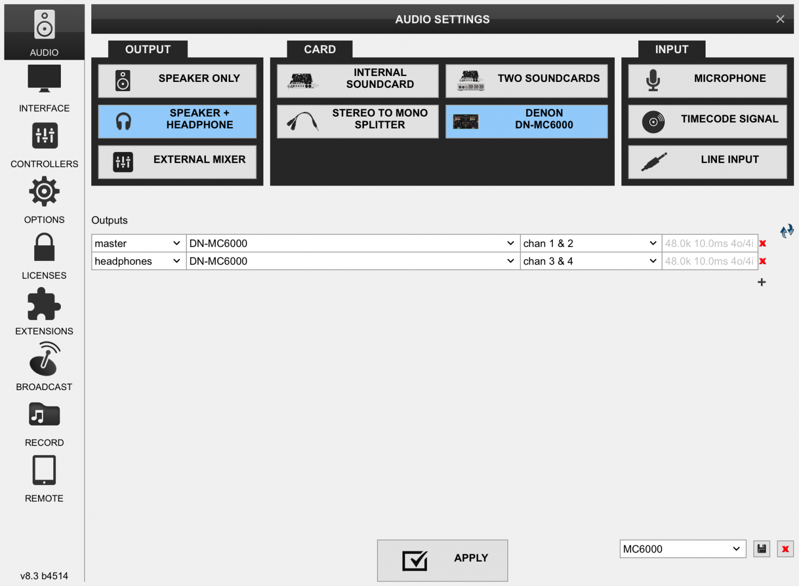799x586 pixels.
Task: Open the chan 1 & 2 channel dropdown
Action: point(591,244)
